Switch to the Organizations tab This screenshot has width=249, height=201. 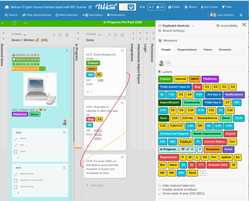pos(187,50)
